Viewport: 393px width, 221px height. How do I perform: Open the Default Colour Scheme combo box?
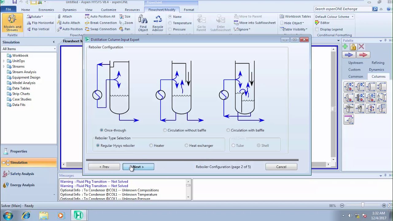[x=334, y=17]
